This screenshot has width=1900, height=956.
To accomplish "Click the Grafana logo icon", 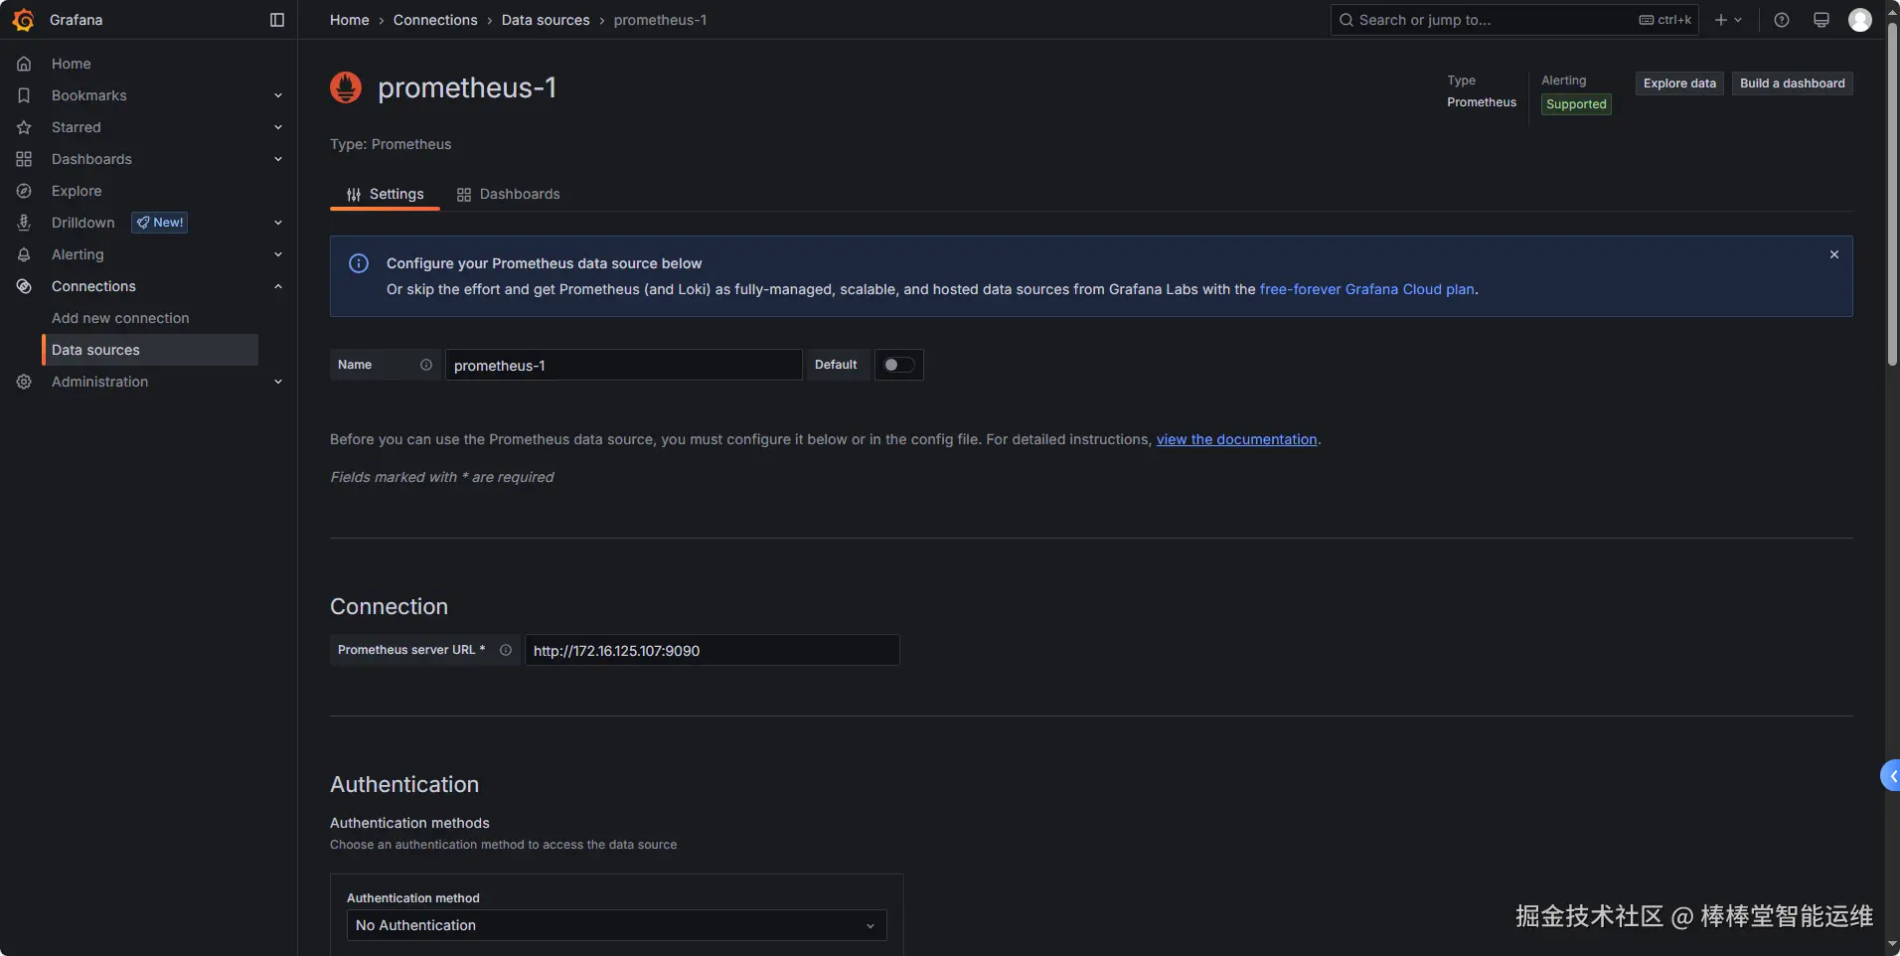I will click(x=23, y=20).
